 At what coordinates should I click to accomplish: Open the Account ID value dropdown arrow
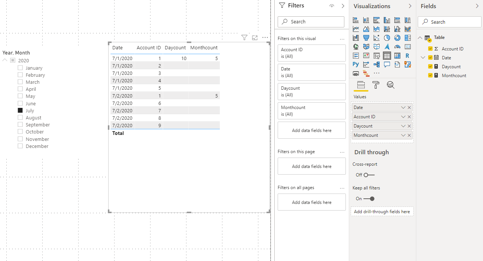[x=403, y=116]
